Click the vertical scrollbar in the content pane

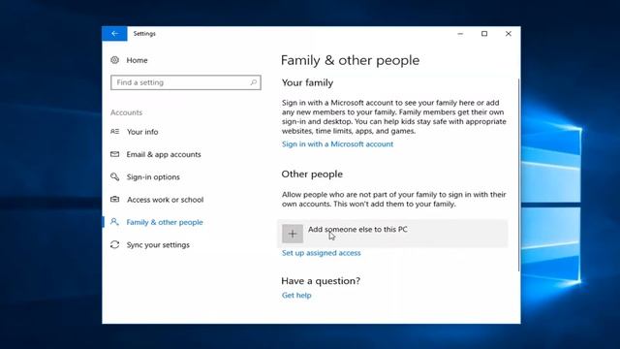pos(519,174)
